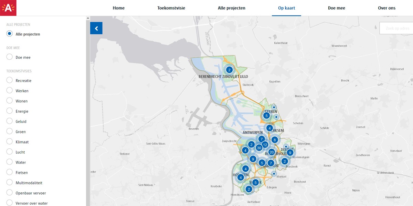
Task: Click the 4 cluster near Merksem
Action: 269,128
